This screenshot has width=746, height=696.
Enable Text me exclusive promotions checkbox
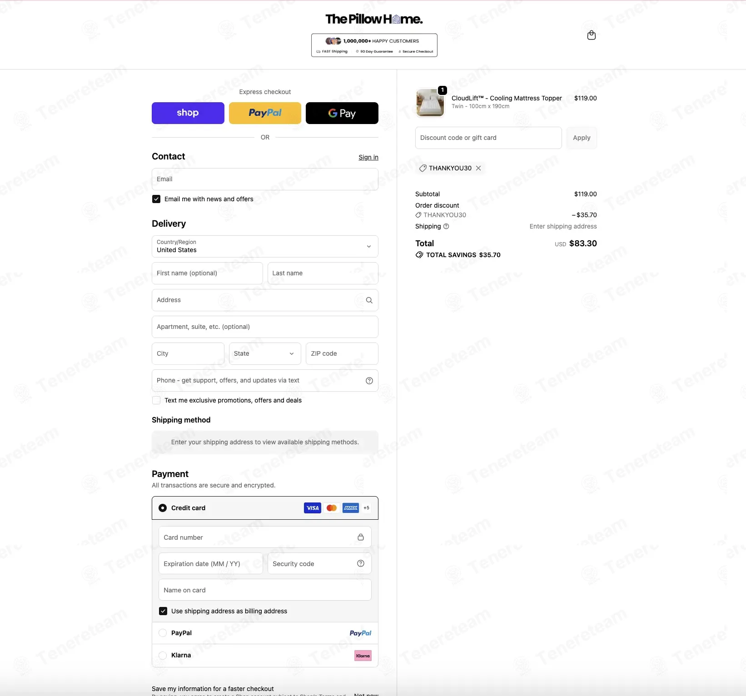coord(156,400)
